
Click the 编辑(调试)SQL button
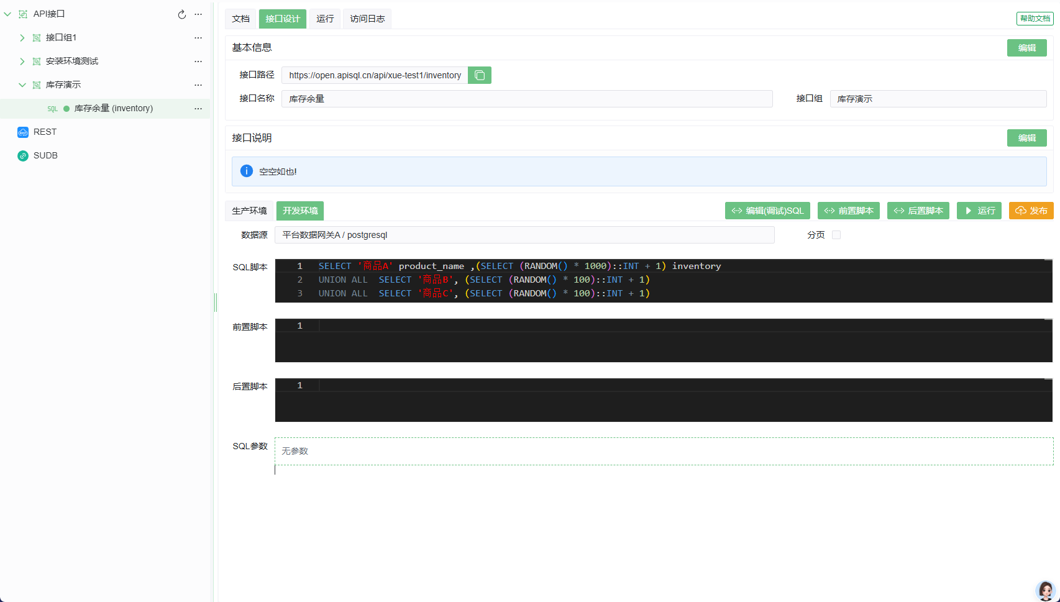point(767,211)
